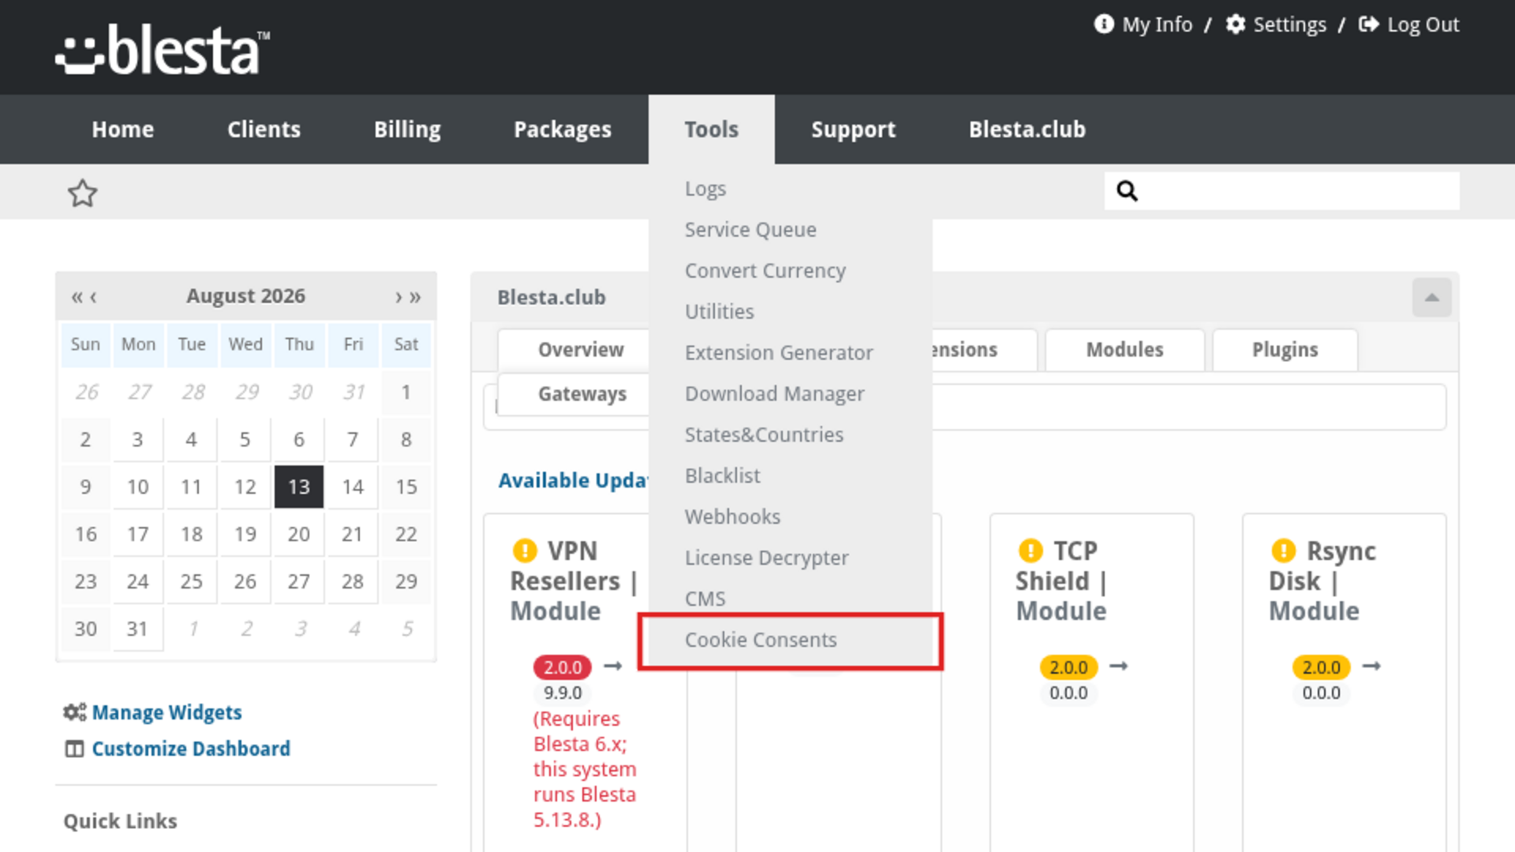Open the Clients menu
Screen dimensions: 1515x852
264,129
